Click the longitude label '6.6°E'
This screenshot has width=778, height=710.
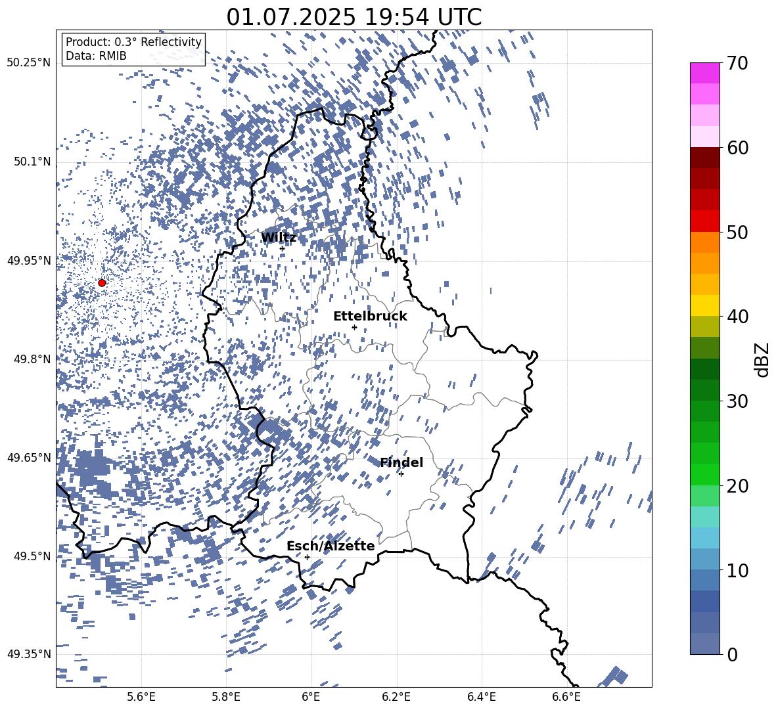point(566,697)
